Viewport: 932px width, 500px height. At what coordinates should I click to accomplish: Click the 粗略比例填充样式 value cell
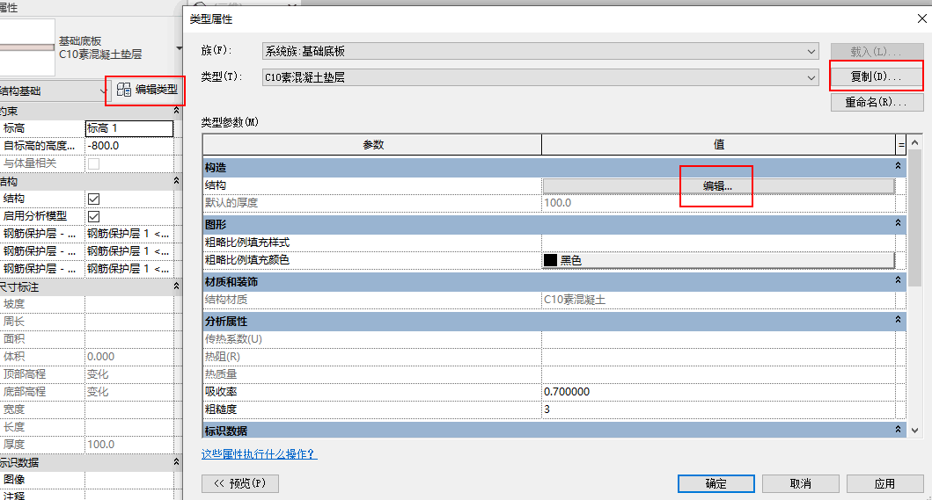pyautogui.click(x=718, y=243)
